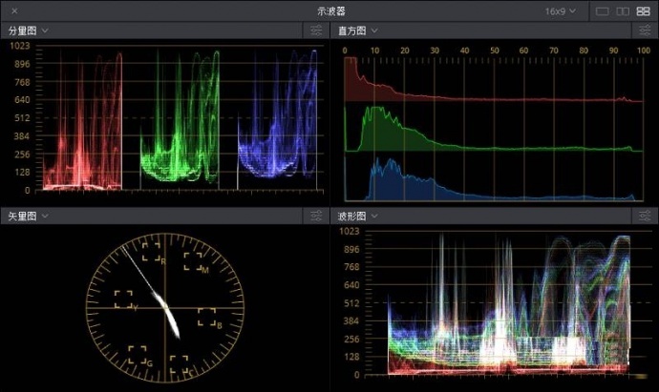Image resolution: width=659 pixels, height=392 pixels.
Task: Expand the 16x9 aspect ratio dropdown
Action: pos(560,10)
